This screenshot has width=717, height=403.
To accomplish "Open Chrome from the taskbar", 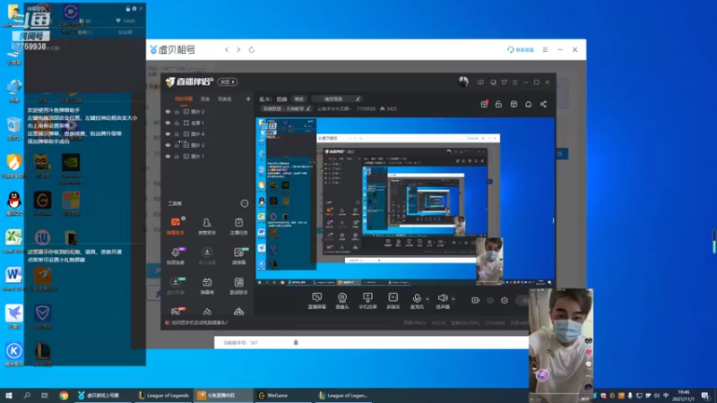I will 64,395.
